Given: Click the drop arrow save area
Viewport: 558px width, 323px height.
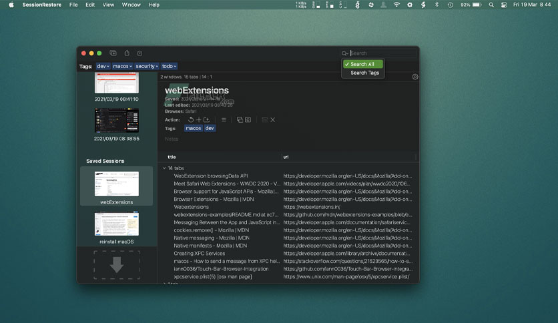Looking at the screenshot, I should [117, 265].
